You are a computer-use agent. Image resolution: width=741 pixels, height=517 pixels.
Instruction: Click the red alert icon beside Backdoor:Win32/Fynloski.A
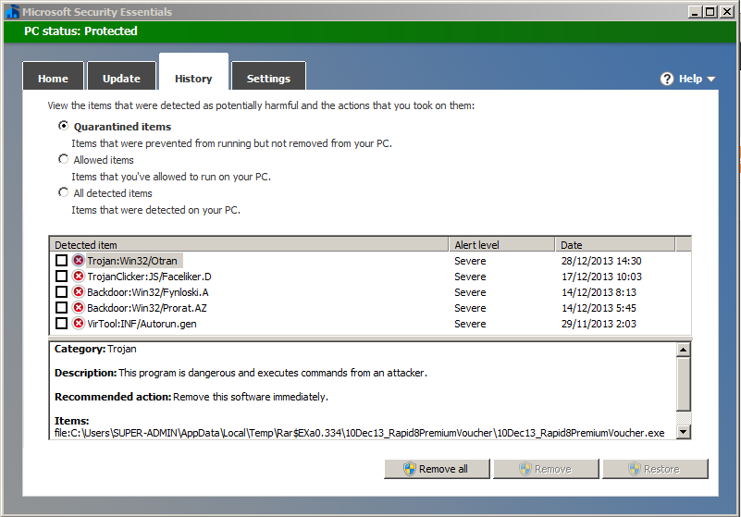(79, 292)
